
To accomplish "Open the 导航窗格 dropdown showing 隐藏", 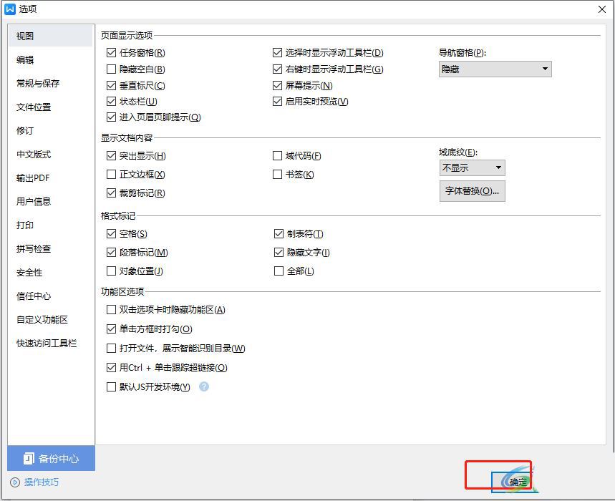I will pyautogui.click(x=495, y=69).
